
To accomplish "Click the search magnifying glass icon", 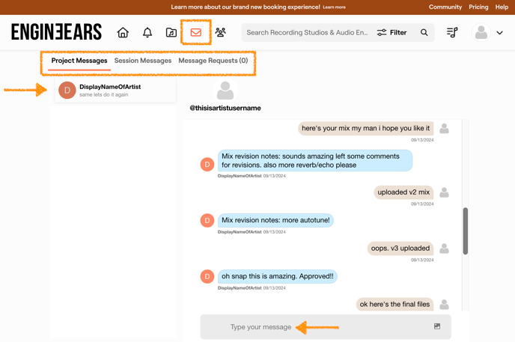I will [424, 33].
